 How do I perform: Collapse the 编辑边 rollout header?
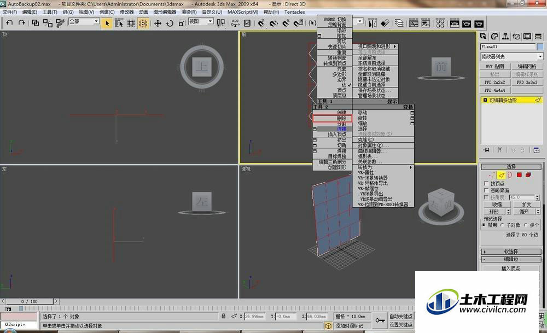point(511,259)
